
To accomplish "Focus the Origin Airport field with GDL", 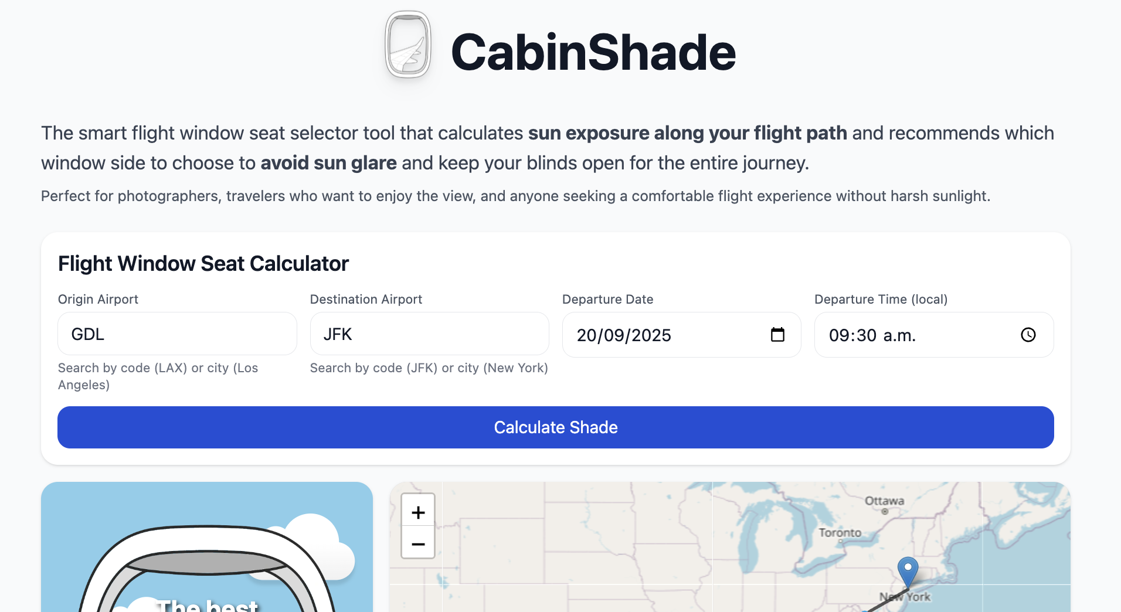I will click(177, 334).
